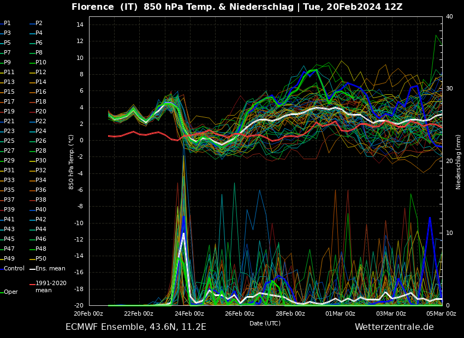Screen dimensions: 464x338
Task: Click the -20 temperature tick label
Action: tap(79, 305)
